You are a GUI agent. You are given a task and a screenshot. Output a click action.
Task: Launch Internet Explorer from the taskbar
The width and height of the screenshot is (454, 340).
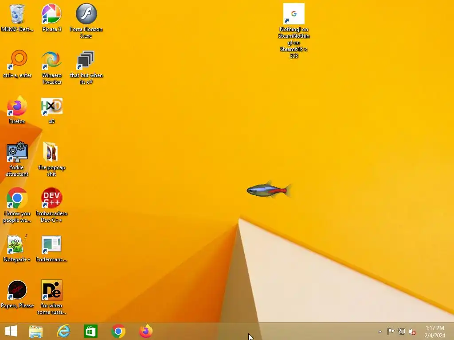tap(63, 331)
